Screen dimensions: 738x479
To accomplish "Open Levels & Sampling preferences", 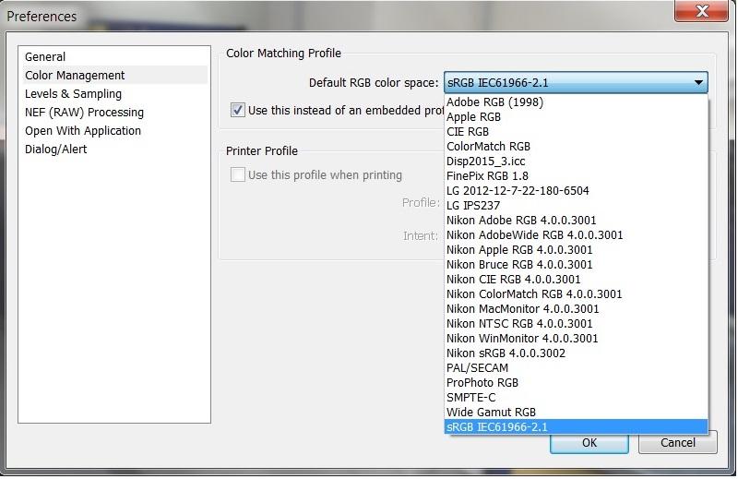I will click(114, 94).
